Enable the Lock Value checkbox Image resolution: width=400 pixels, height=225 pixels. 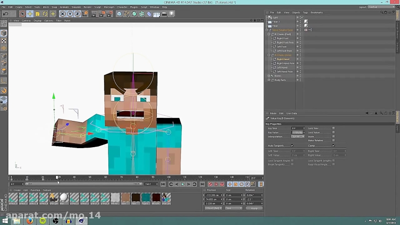pyautogui.click(x=333, y=133)
